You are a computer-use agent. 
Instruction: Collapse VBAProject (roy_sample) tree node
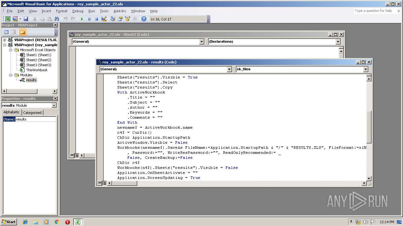(x=5, y=45)
